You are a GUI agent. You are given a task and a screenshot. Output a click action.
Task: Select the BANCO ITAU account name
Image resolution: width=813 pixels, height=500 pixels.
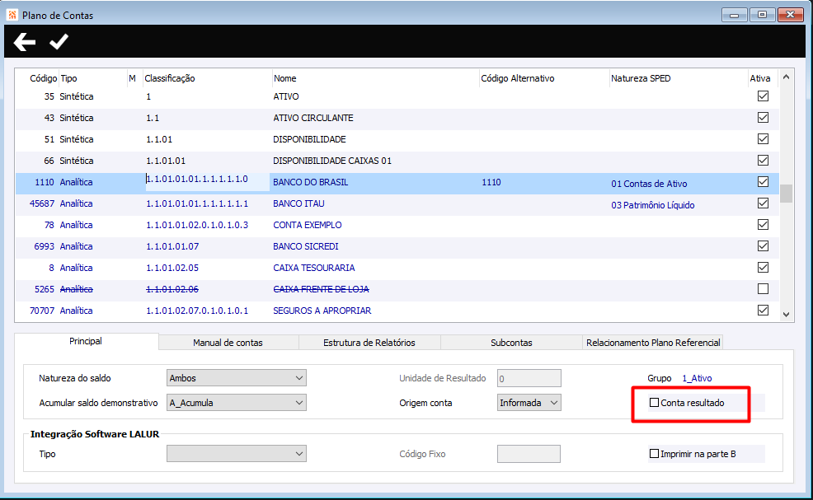(298, 203)
